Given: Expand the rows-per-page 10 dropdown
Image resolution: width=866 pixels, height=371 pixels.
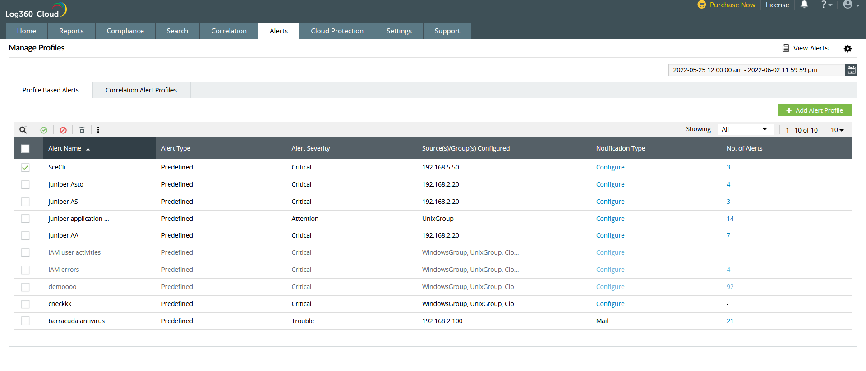Looking at the screenshot, I should 837,130.
